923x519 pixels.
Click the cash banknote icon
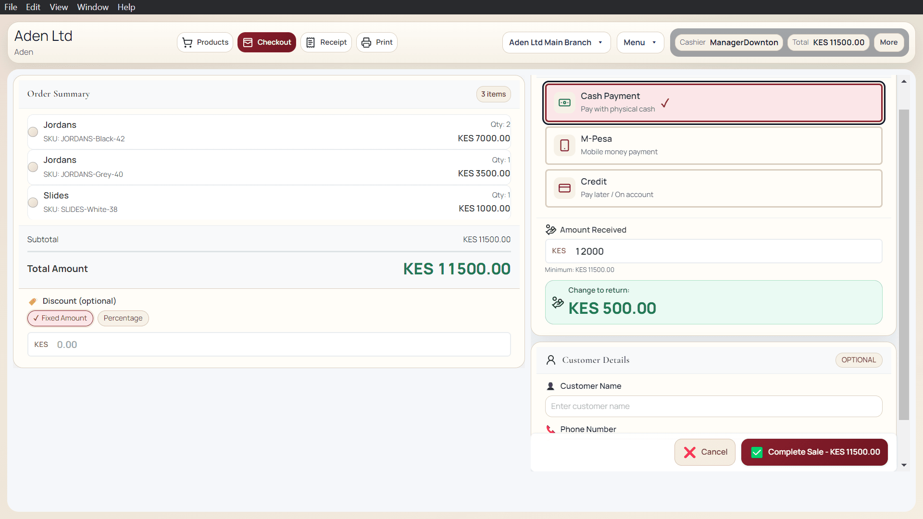click(565, 103)
